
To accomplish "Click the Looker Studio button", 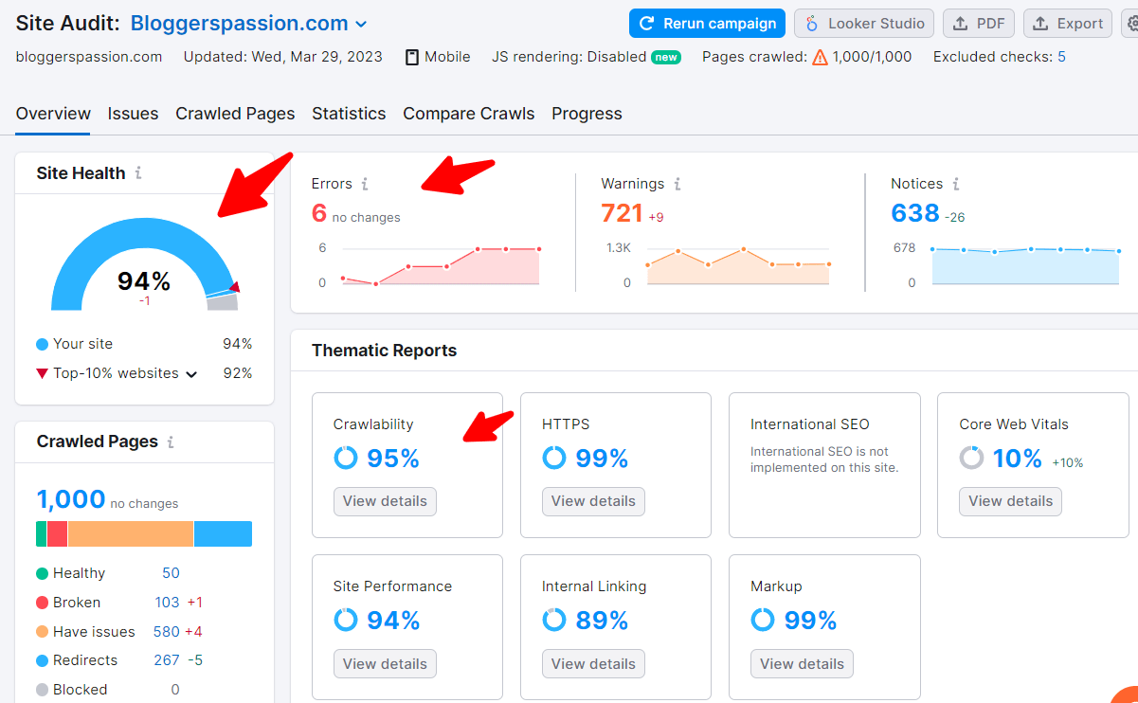I will pyautogui.click(x=864, y=24).
